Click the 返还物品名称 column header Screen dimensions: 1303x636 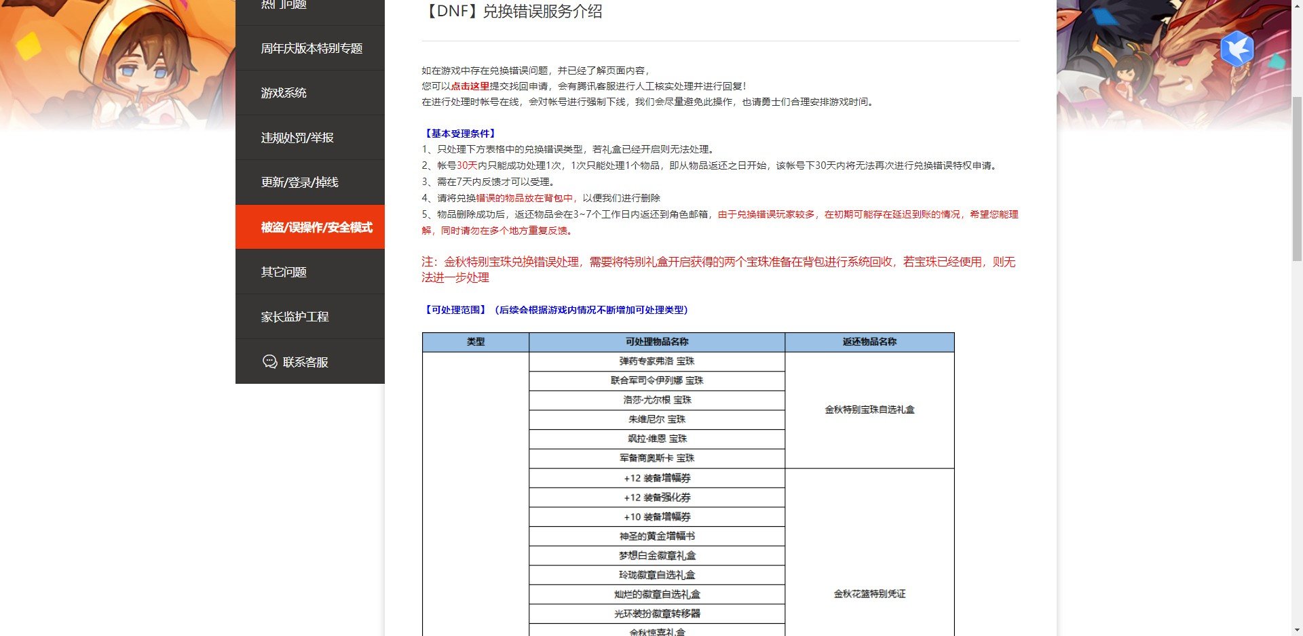click(869, 342)
